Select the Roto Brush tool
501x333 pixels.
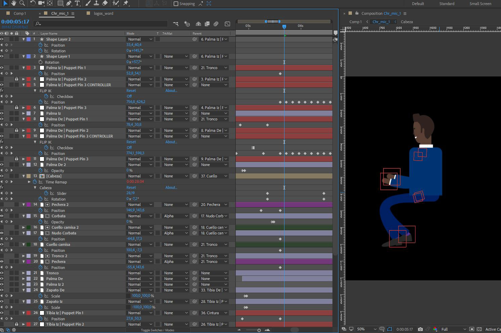tap(116, 3)
